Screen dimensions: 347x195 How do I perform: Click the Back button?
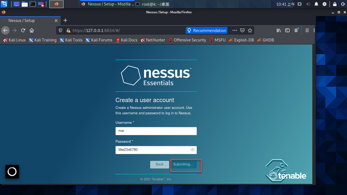coord(160,164)
